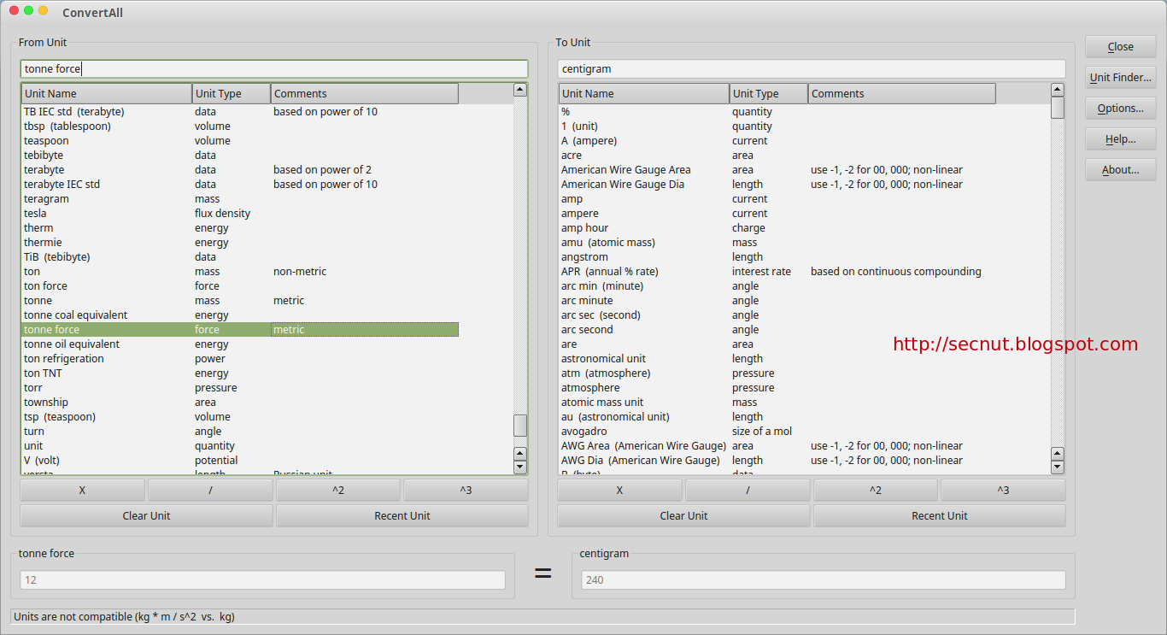Select 'tonne' in the From Unit list
The height and width of the screenshot is (635, 1167).
pyautogui.click(x=38, y=300)
